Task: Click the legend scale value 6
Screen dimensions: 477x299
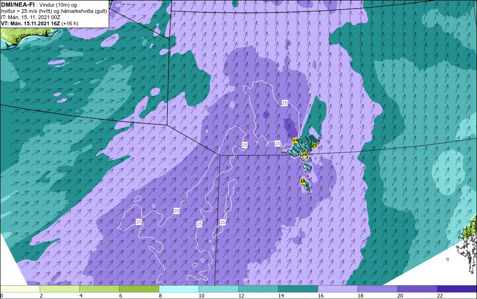Action: pyautogui.click(x=121, y=296)
